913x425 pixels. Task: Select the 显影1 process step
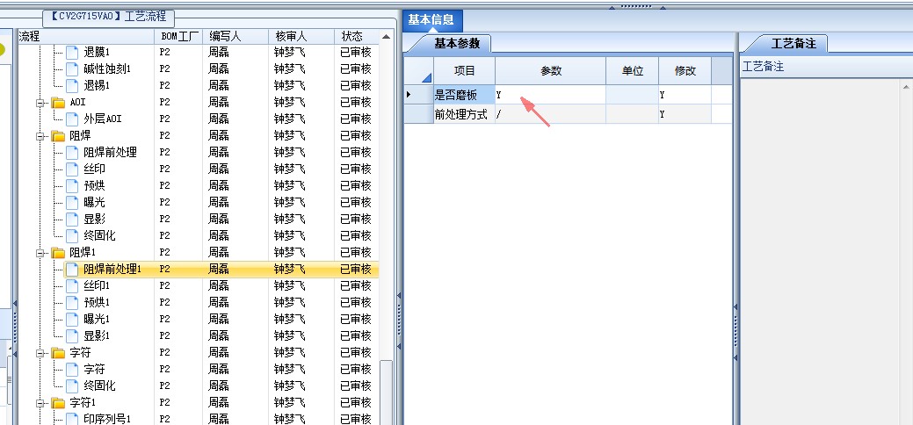(96, 336)
